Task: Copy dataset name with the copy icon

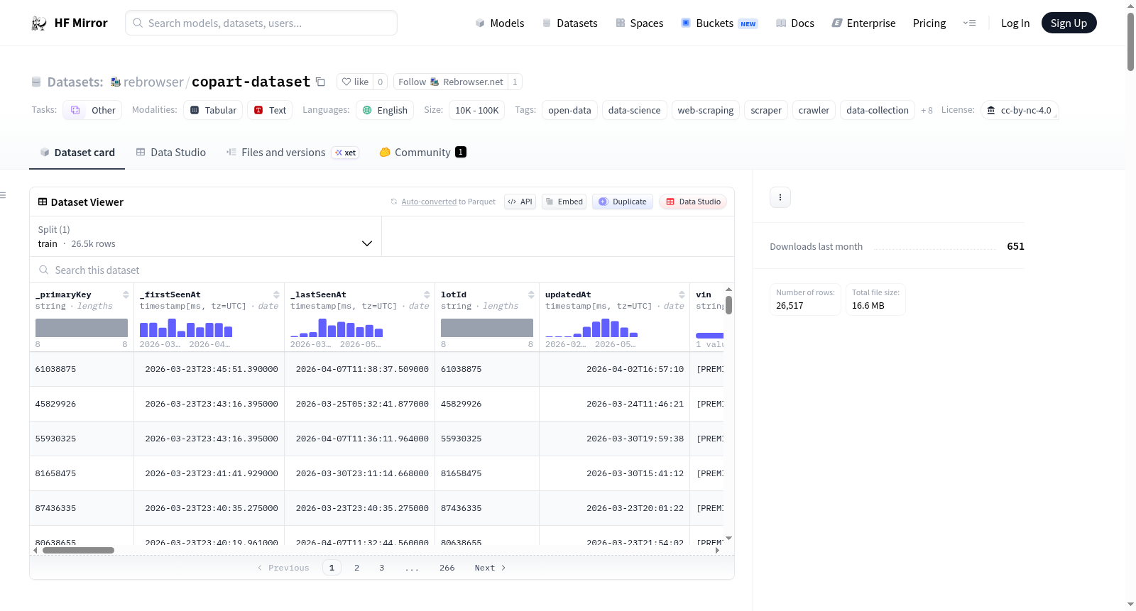Action: (320, 82)
